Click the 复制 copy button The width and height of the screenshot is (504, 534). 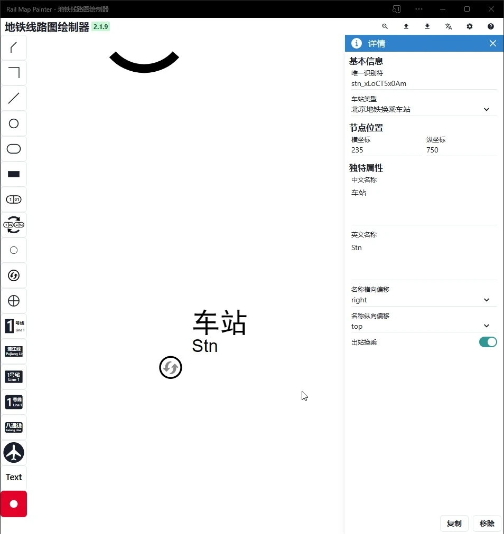454,523
